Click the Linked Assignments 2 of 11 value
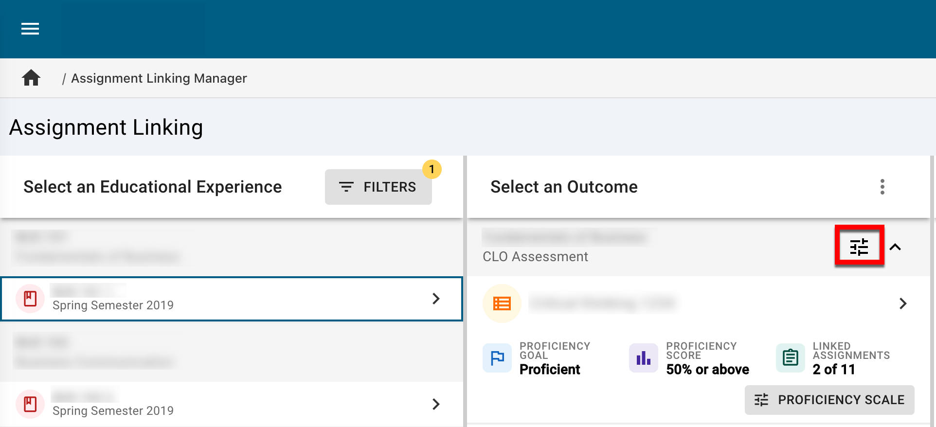936x427 pixels. point(833,370)
